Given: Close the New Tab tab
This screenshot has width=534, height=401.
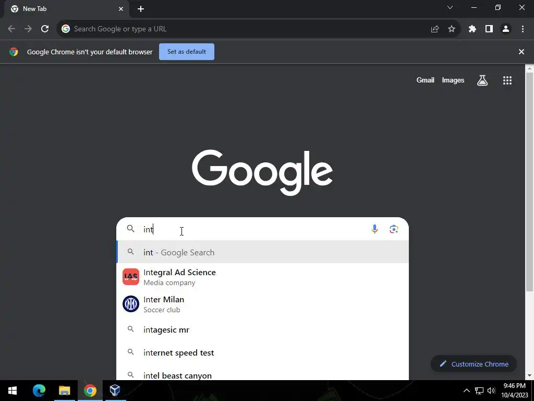Looking at the screenshot, I should click(121, 9).
